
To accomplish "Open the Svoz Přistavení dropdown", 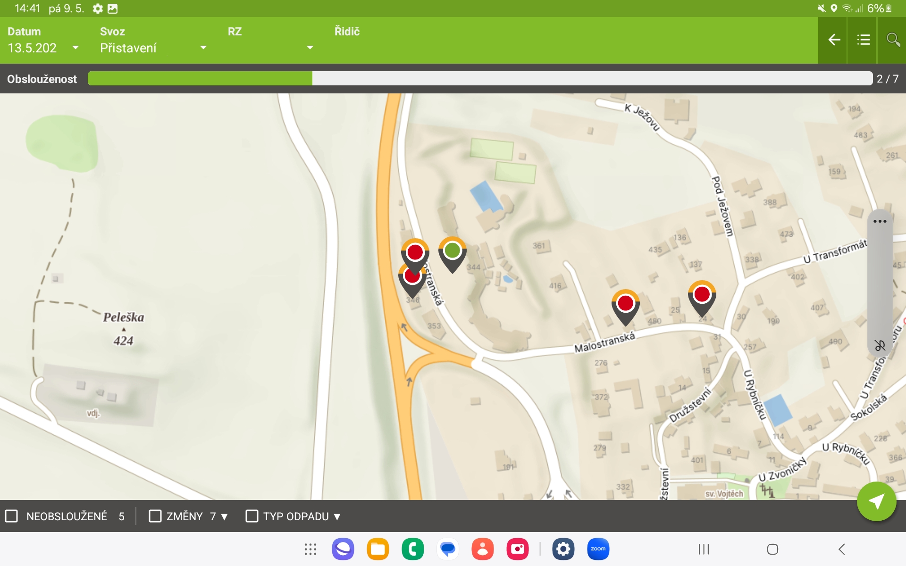I will tap(203, 48).
